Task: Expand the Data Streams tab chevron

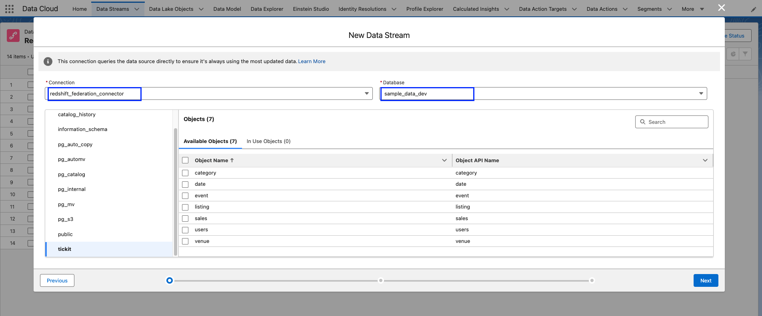Action: click(137, 9)
